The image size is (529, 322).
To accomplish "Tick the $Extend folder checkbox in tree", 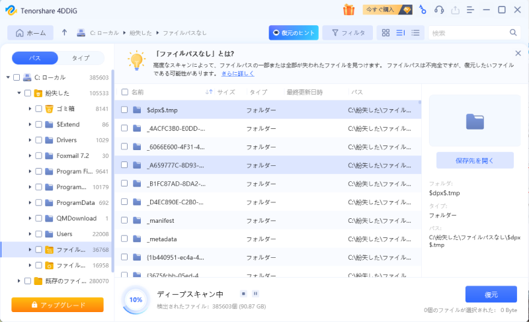I will pyautogui.click(x=38, y=124).
